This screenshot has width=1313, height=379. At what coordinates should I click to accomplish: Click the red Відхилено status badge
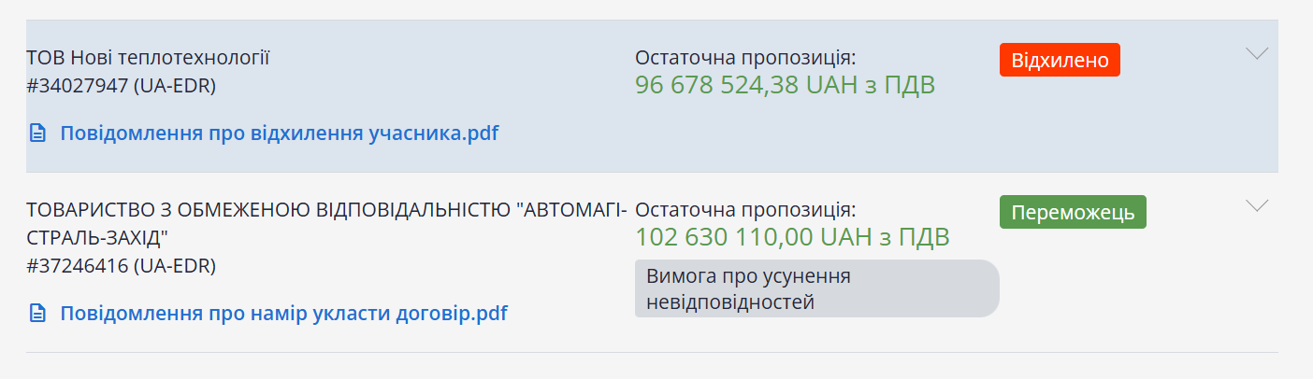point(1060,61)
